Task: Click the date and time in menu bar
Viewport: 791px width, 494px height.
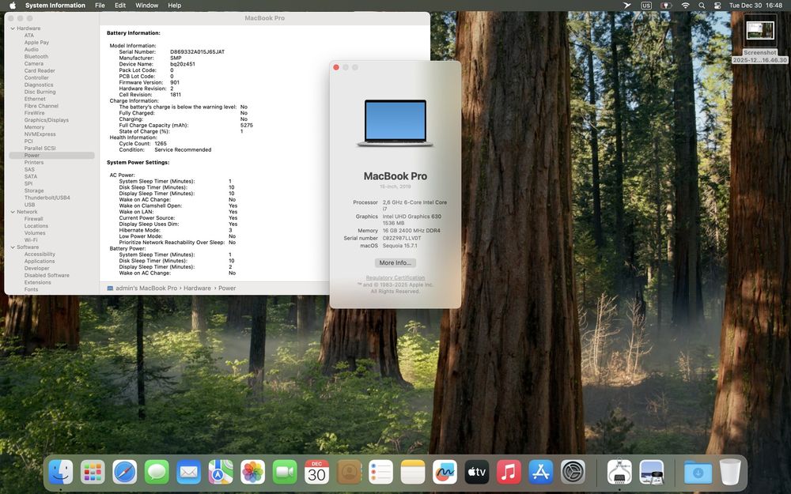Action: 755,6
